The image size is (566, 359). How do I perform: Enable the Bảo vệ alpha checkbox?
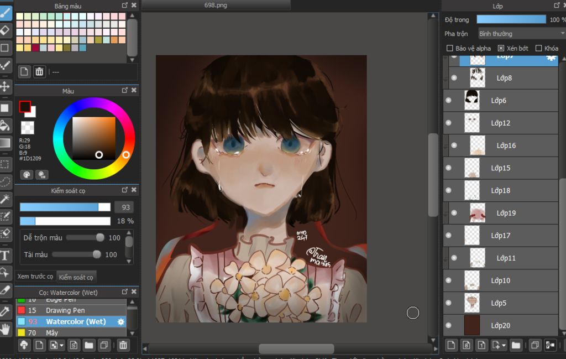coord(450,48)
